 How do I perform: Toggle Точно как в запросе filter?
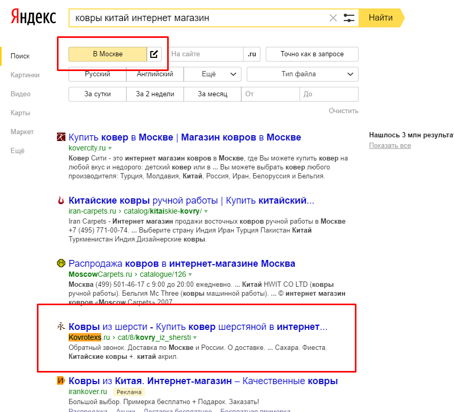(312, 54)
